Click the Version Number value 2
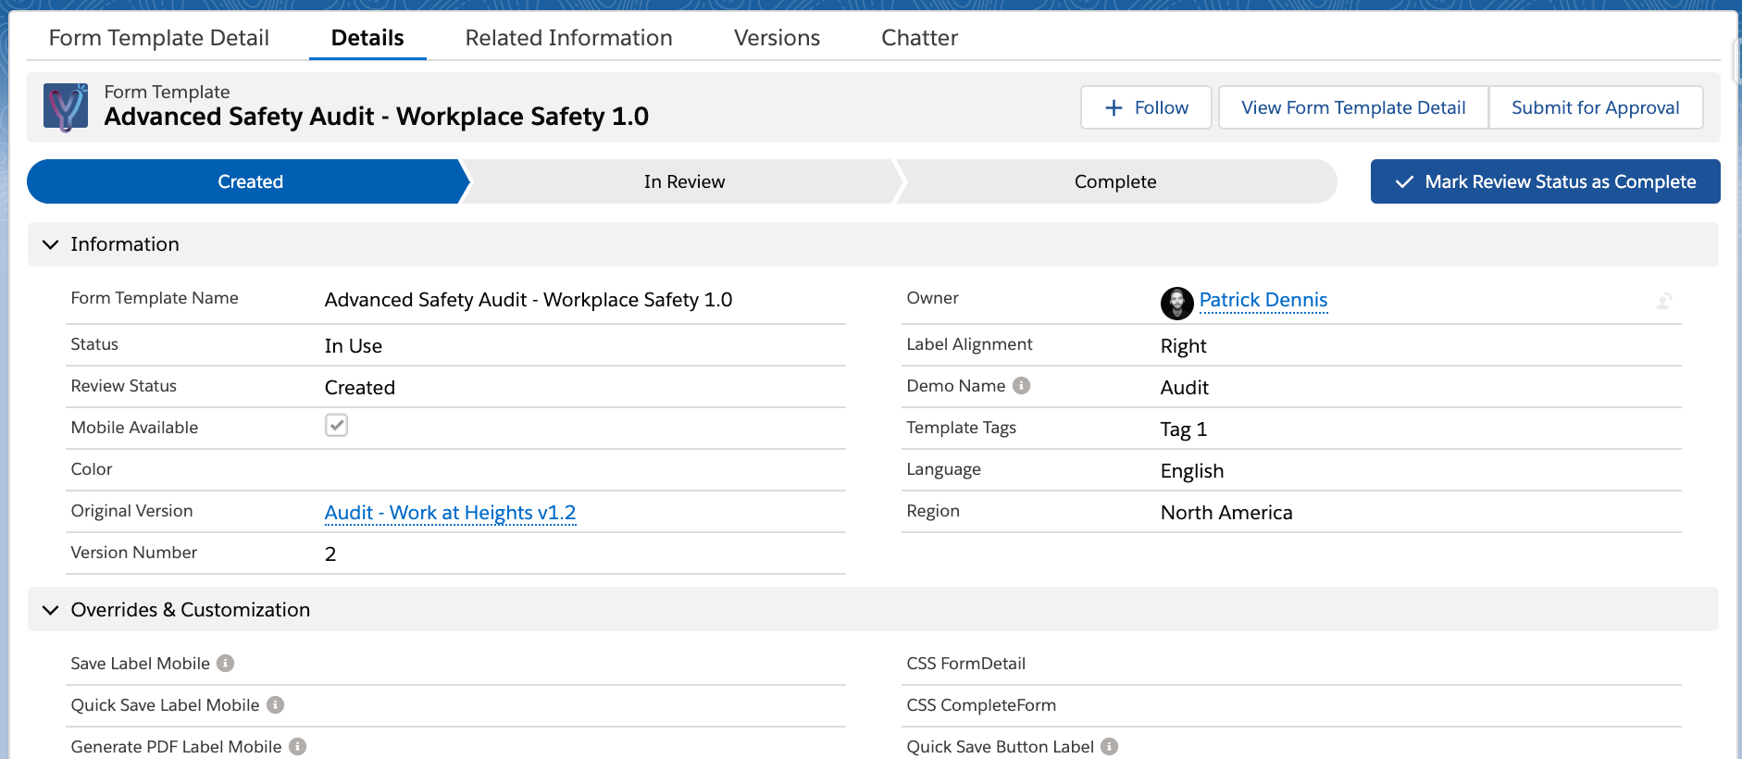 click(330, 554)
